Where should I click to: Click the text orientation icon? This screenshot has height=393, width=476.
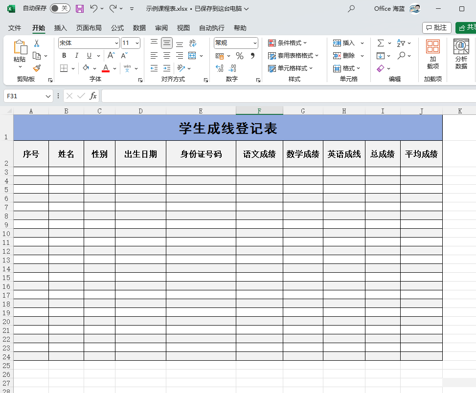[181, 68]
